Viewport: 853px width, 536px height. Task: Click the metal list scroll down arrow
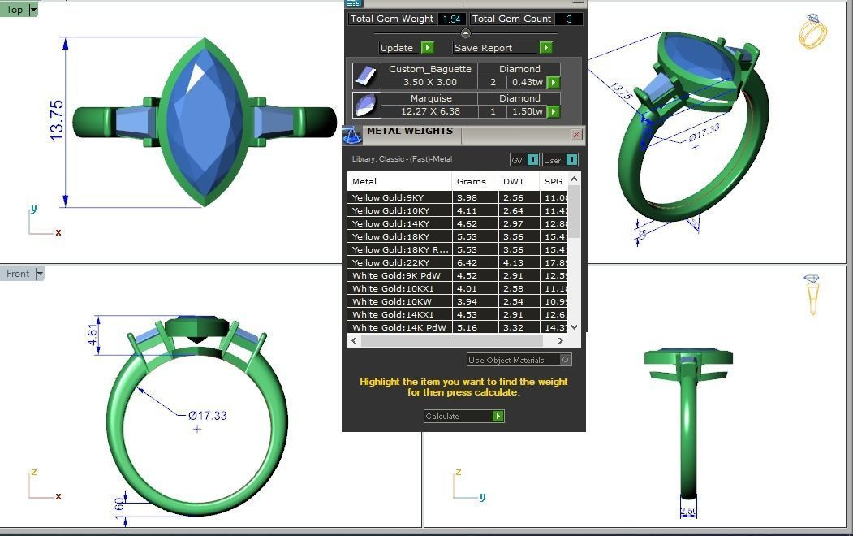[574, 327]
